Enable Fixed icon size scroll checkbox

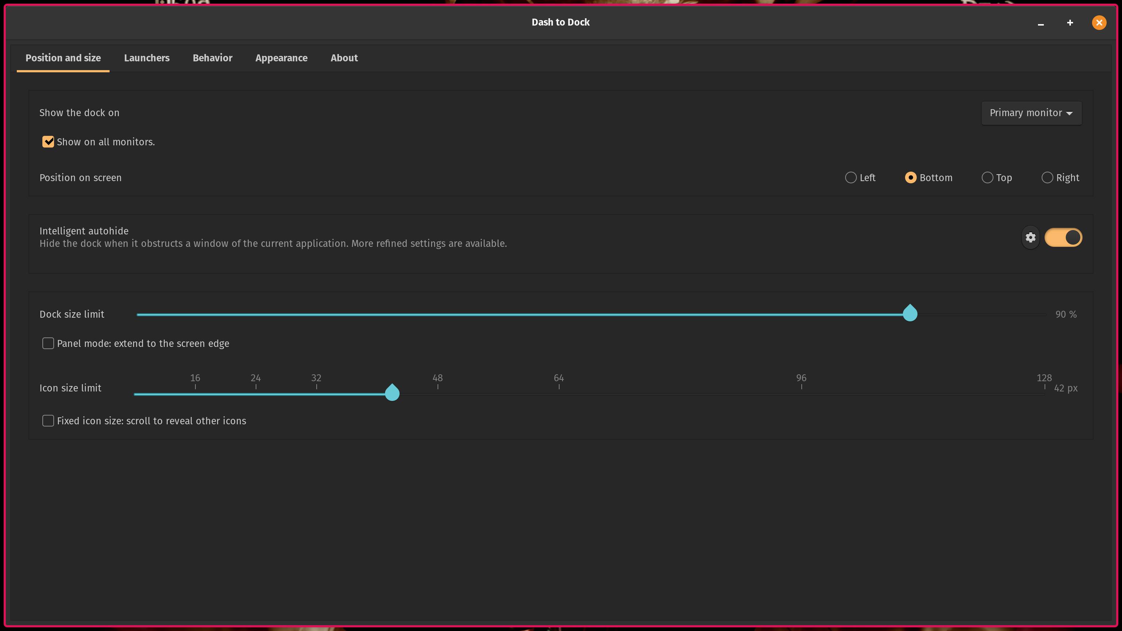(48, 421)
